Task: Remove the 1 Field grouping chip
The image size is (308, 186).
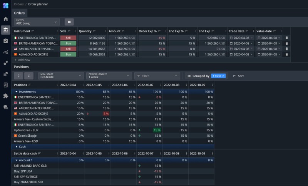Action: click(x=223, y=76)
